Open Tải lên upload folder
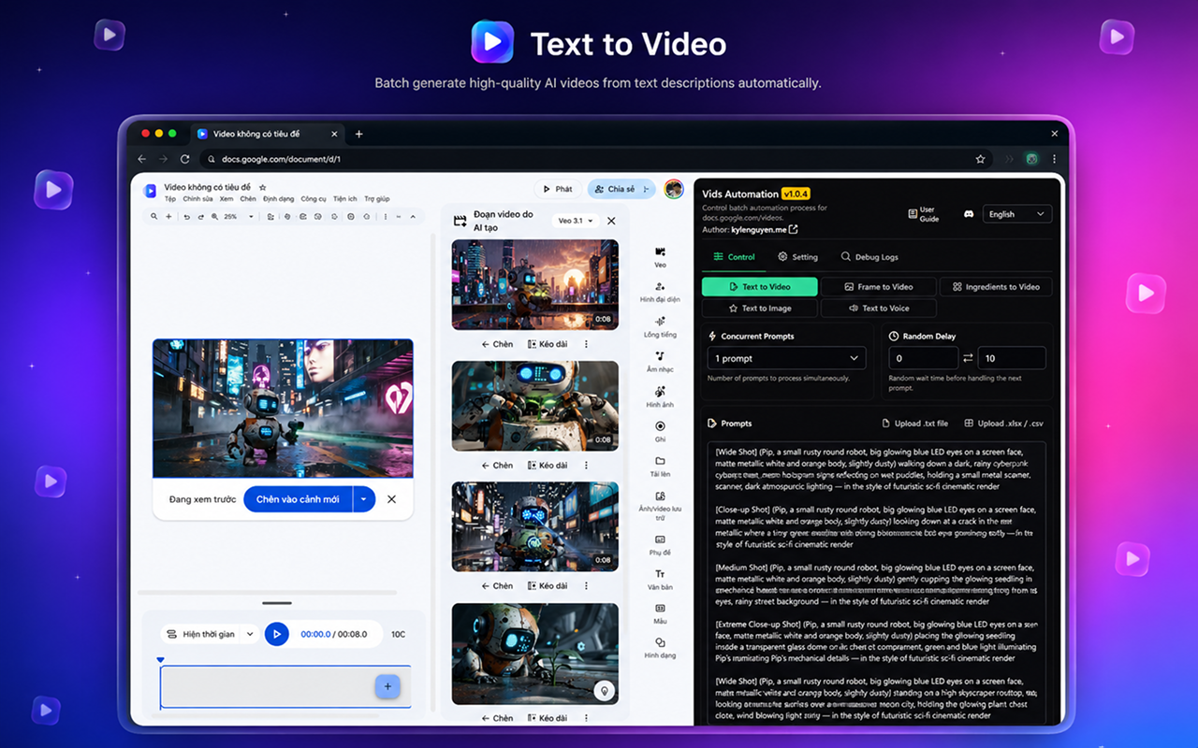1198x748 pixels. [660, 466]
